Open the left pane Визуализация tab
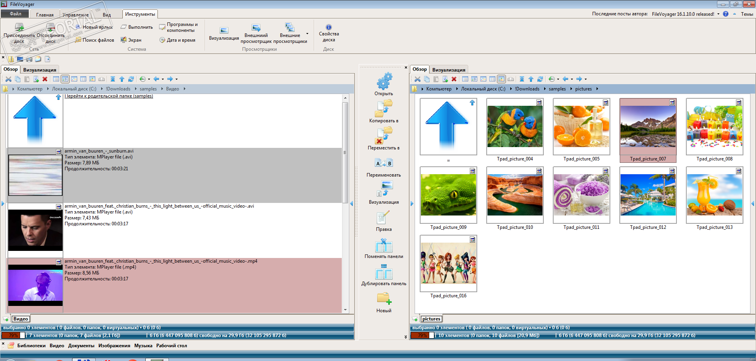This screenshot has width=756, height=361. tap(40, 70)
